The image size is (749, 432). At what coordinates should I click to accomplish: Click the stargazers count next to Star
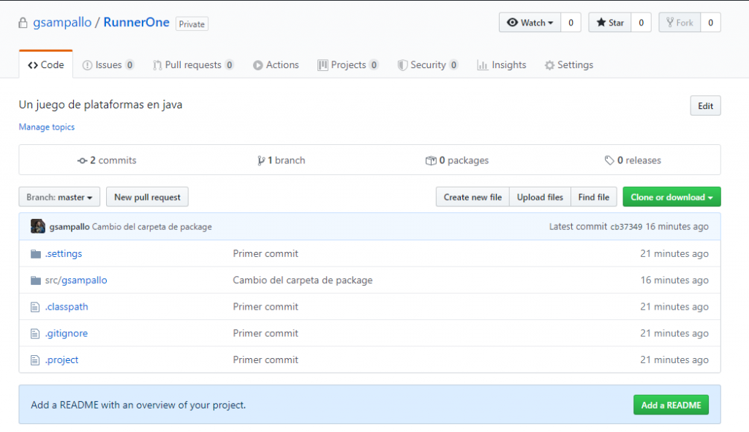point(641,23)
